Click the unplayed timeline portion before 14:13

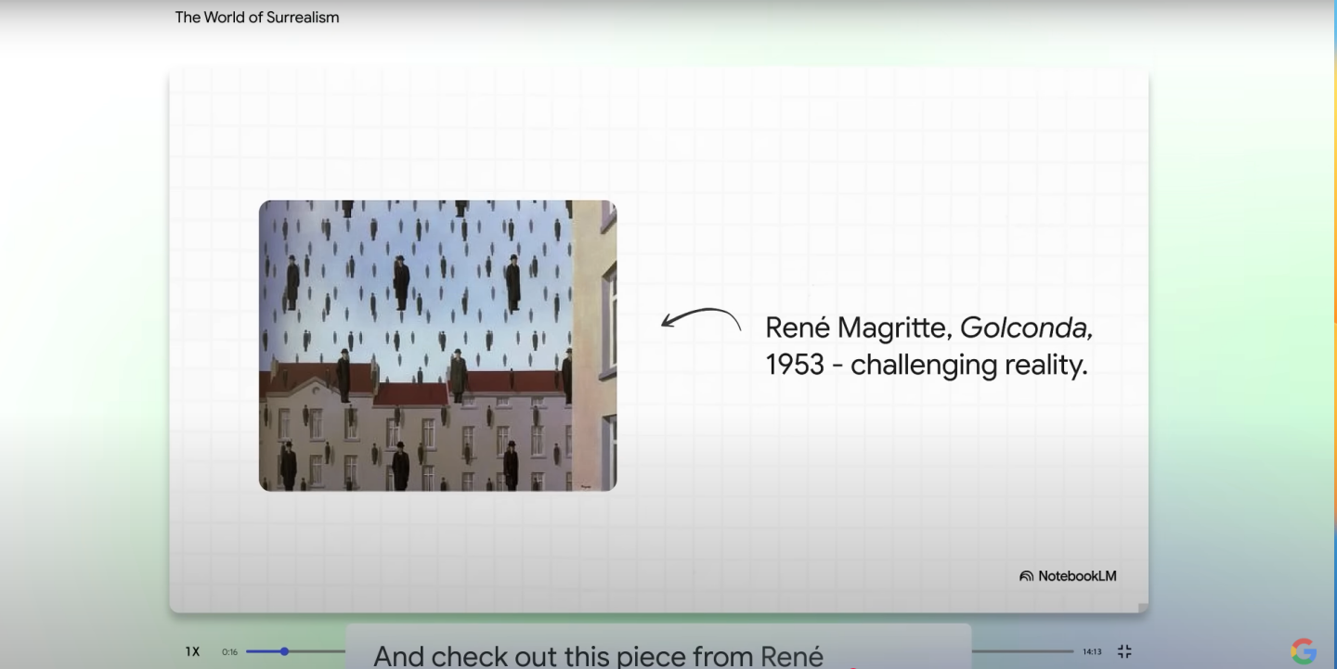1022,651
